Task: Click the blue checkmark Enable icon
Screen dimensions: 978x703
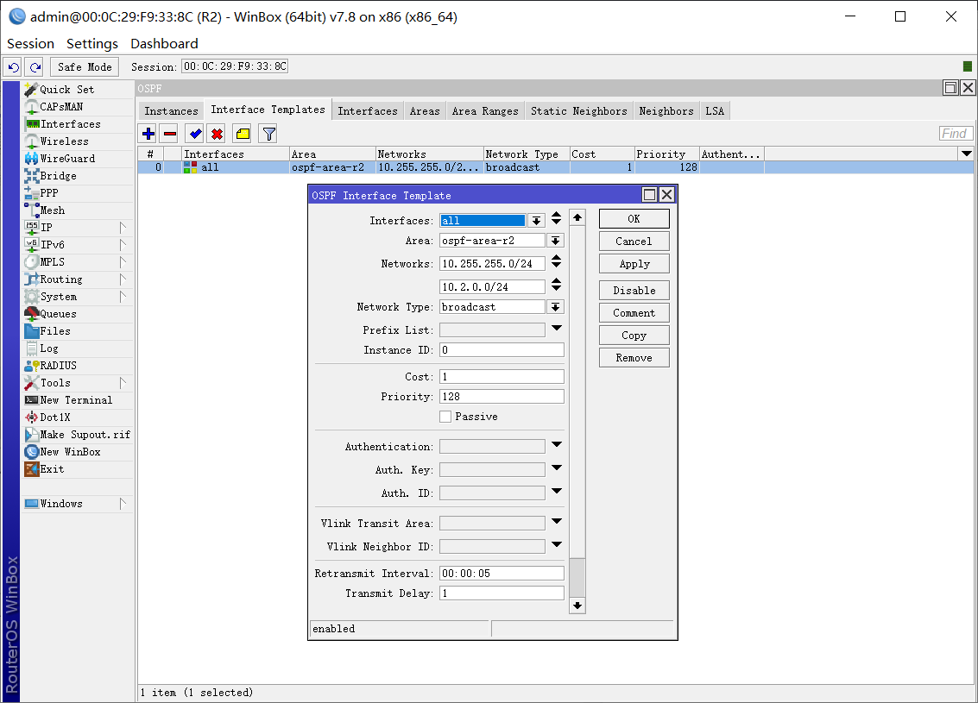Action: pos(195,134)
